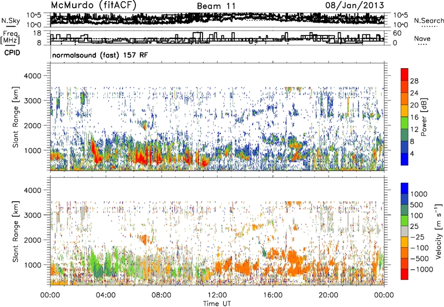
Task: Click the date 08/Jan/2013
Action: 355,5
